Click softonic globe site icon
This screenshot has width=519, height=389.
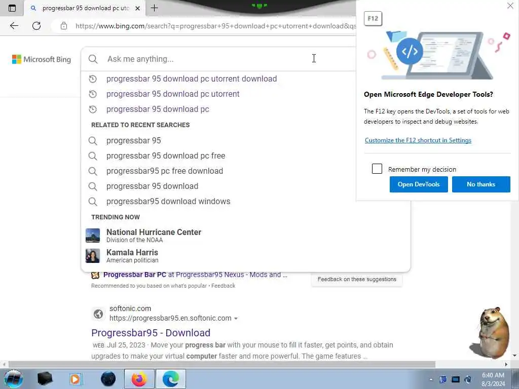[98, 314]
